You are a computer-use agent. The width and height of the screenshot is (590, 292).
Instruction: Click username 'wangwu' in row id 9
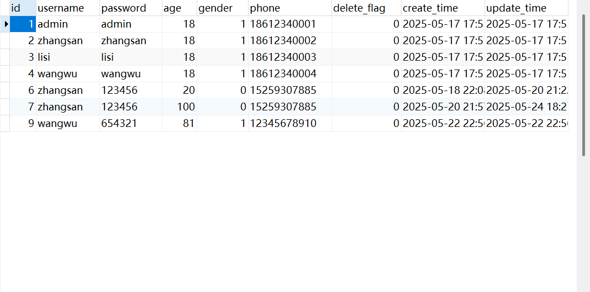[x=68, y=123]
